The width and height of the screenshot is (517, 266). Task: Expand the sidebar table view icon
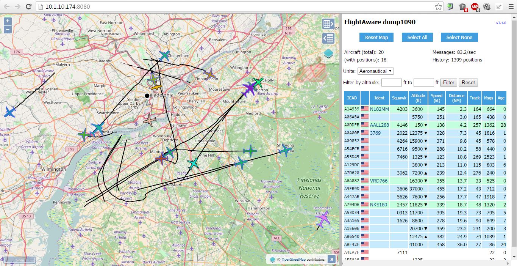point(328,24)
